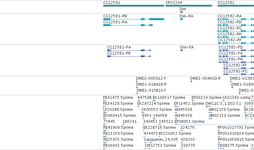Select EST RE25935.5prime
Viewport: 254px width, 150px height.
(118, 140)
